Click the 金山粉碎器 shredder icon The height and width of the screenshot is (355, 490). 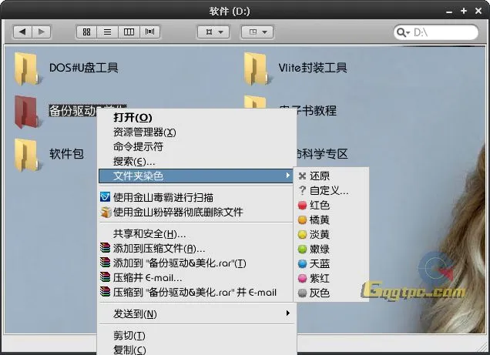(x=106, y=212)
